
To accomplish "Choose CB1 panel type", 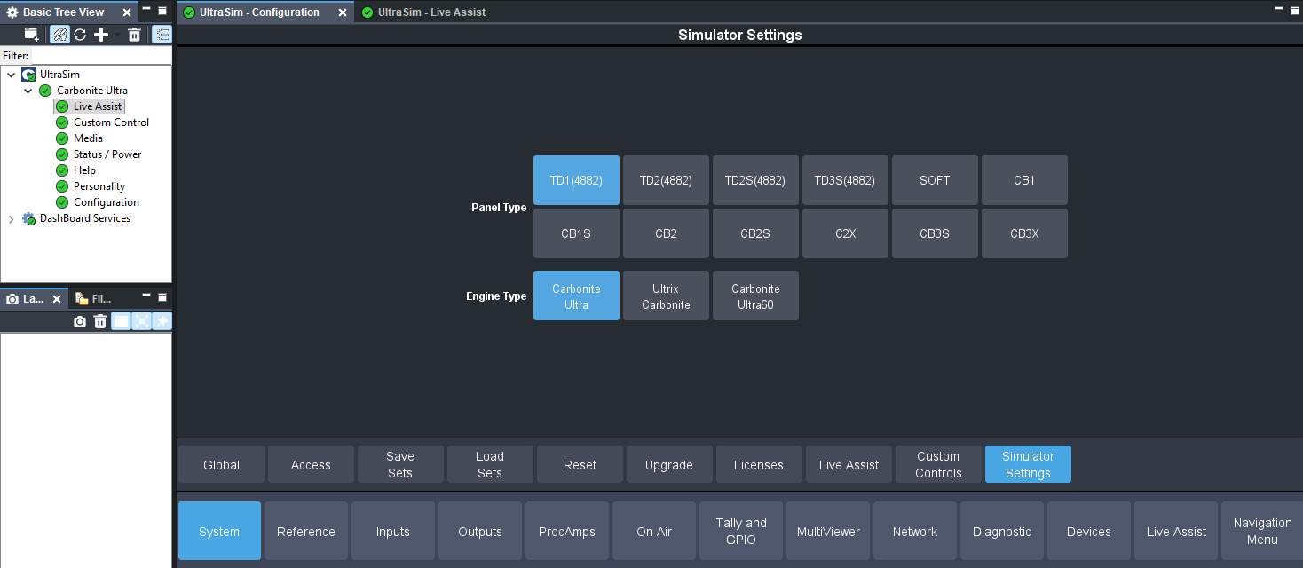I will (1024, 180).
